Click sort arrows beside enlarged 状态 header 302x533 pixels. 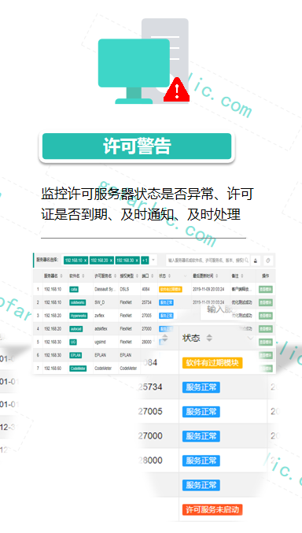(209, 338)
